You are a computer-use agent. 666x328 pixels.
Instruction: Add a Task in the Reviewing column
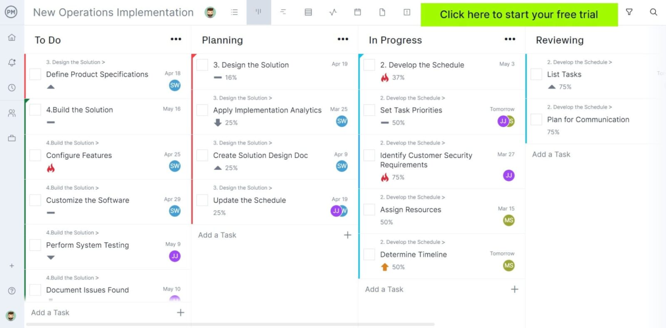(551, 154)
